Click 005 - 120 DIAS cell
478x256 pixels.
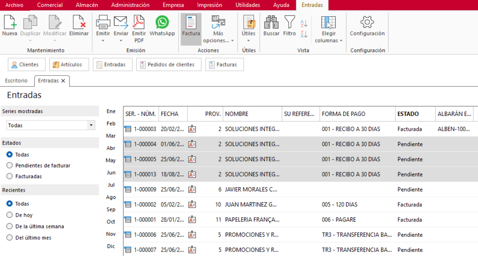tap(357, 205)
